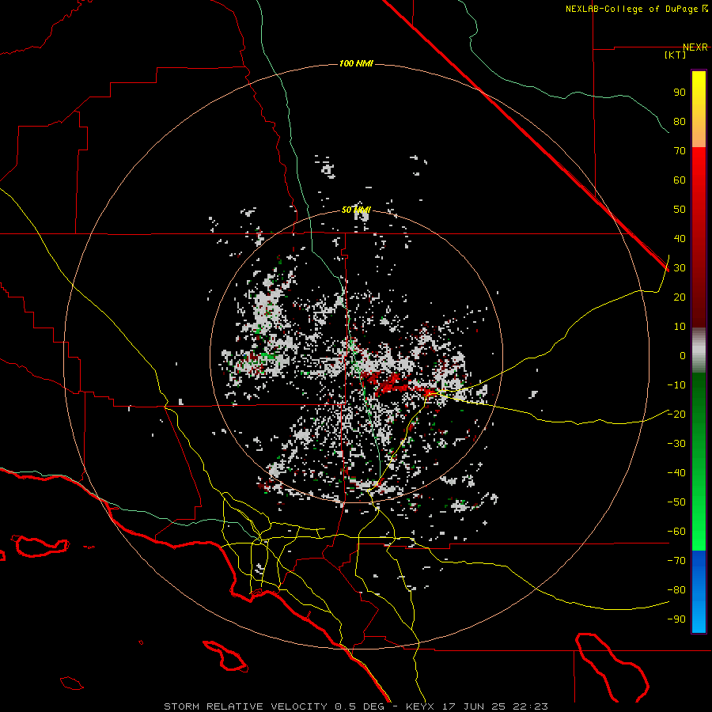Click the -20 value on the scale
Screen dimensions: 712x712
click(676, 415)
